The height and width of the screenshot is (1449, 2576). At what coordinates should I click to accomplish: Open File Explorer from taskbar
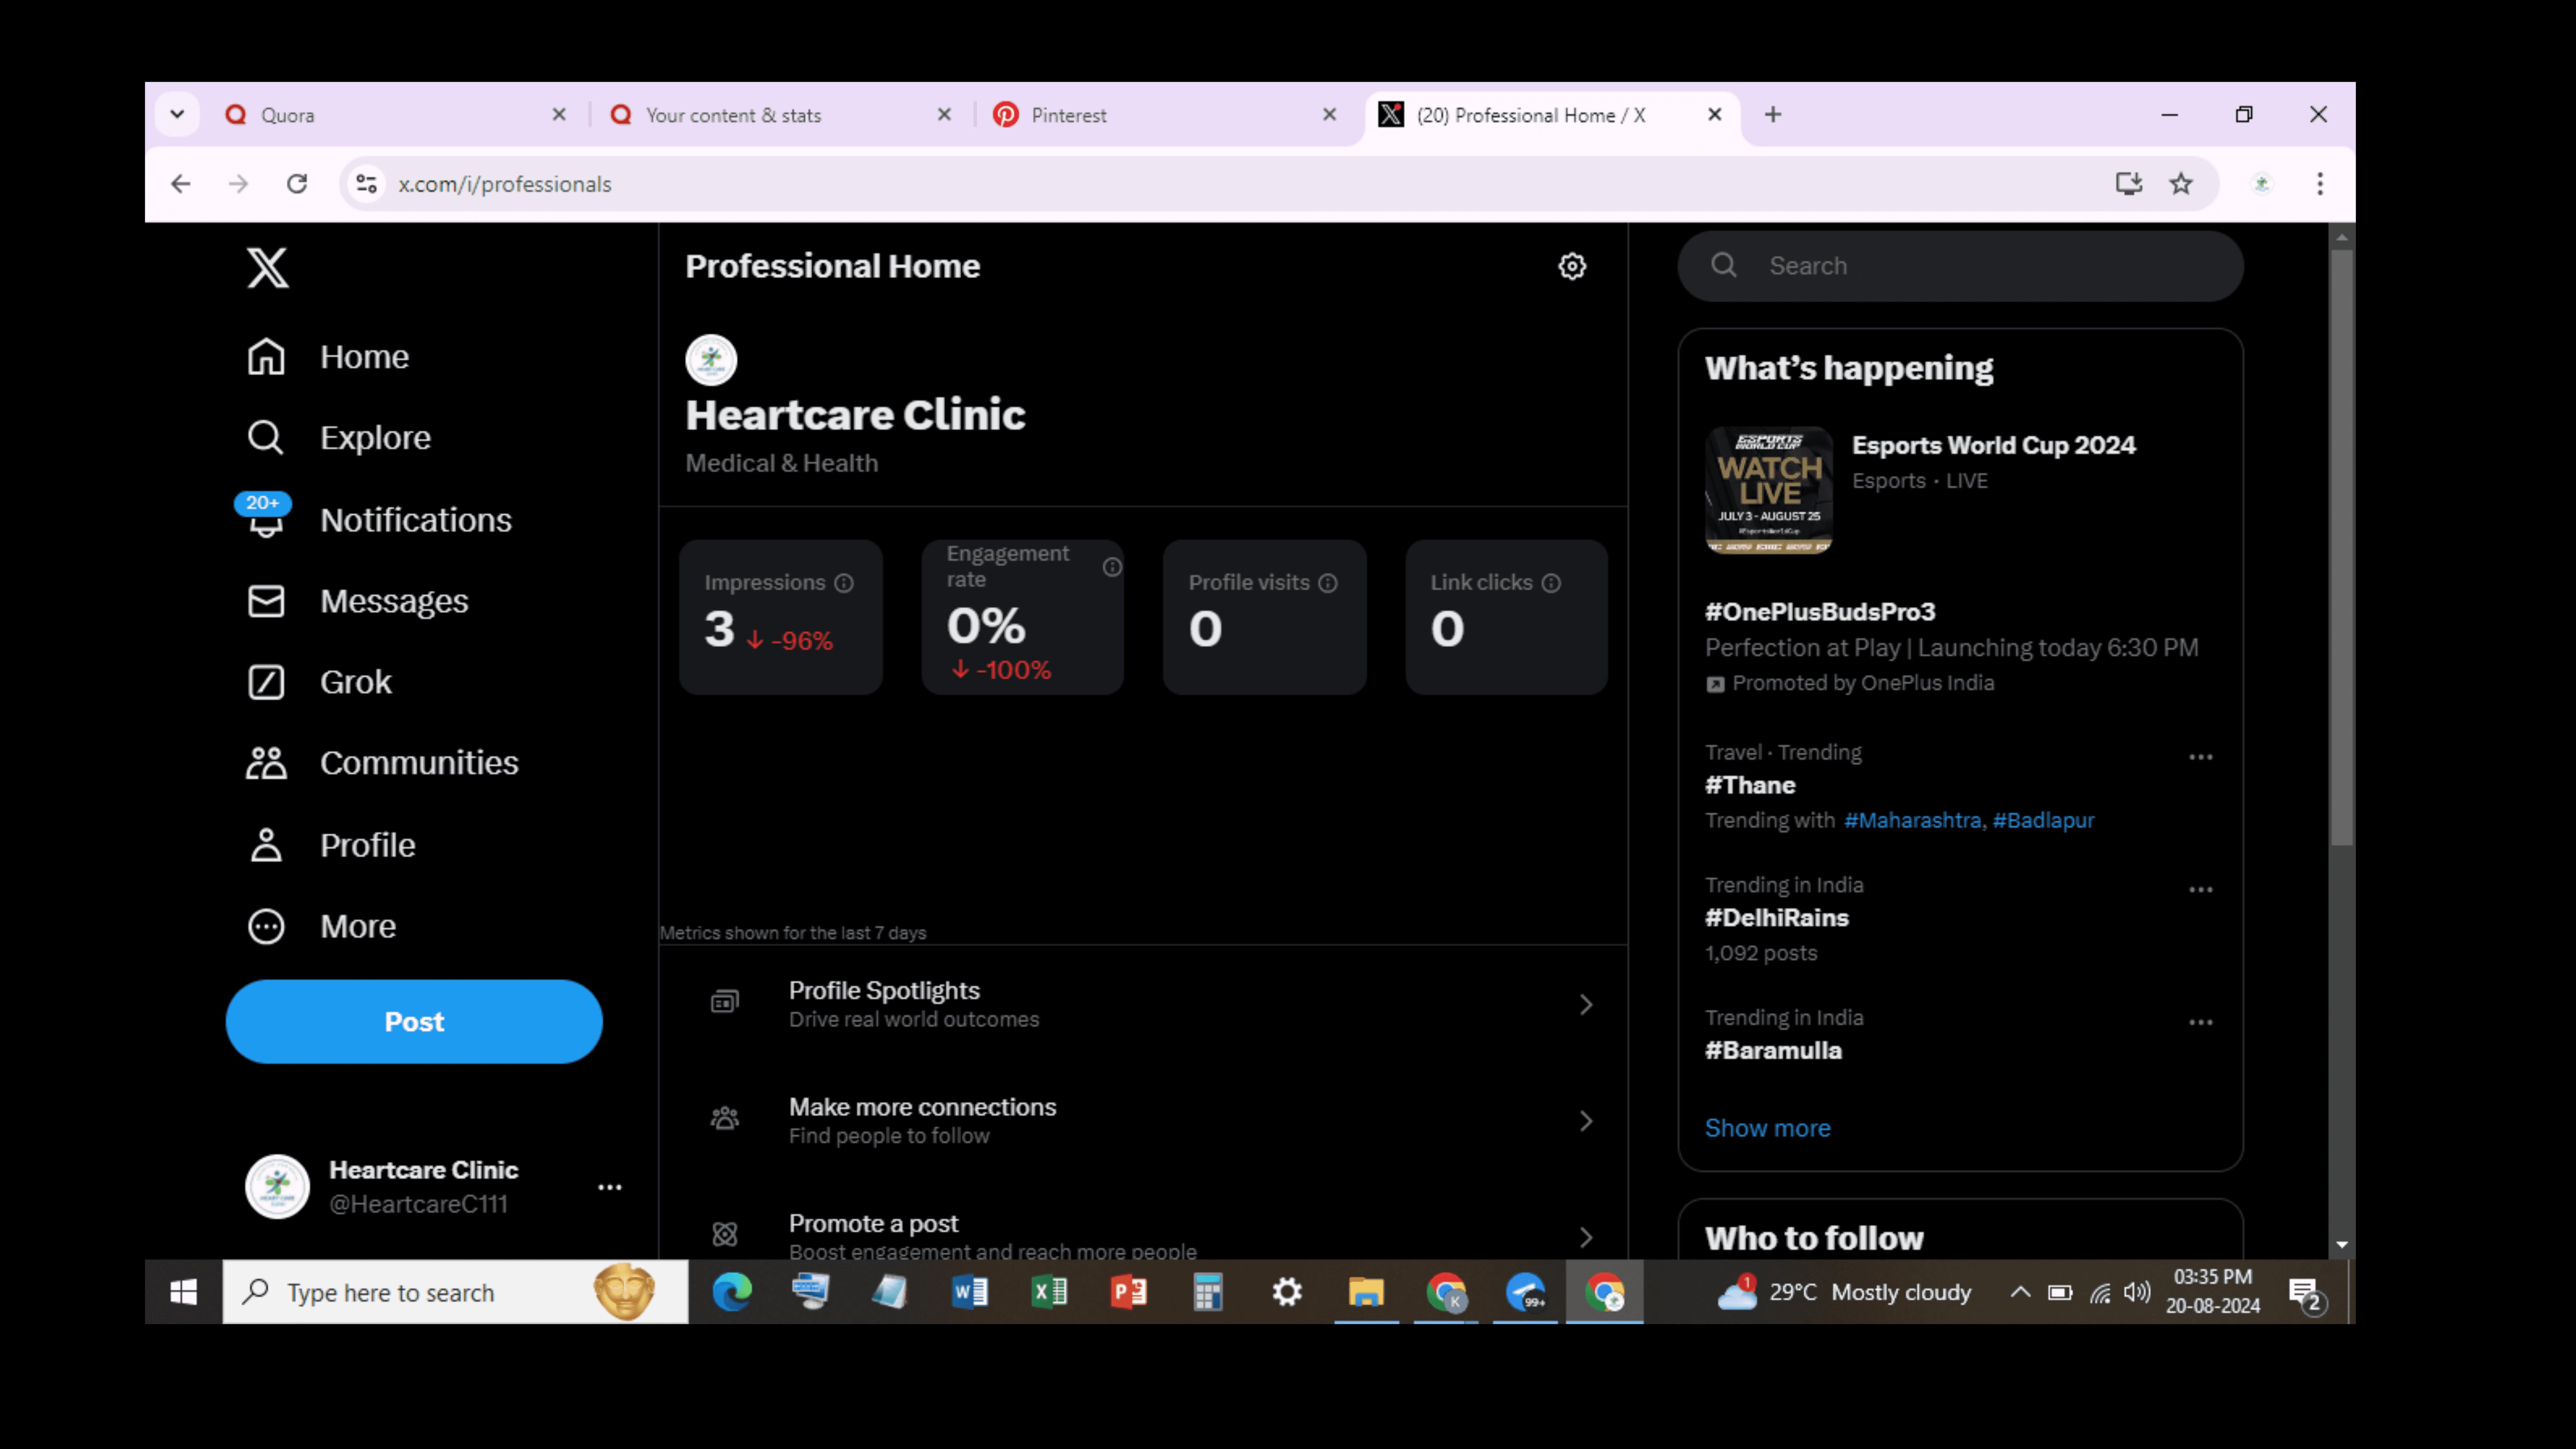1366,1292
